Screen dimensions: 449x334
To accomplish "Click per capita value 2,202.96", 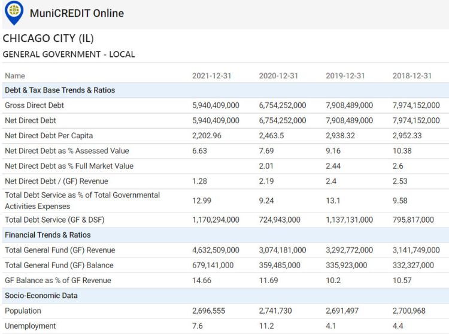I will point(207,136).
